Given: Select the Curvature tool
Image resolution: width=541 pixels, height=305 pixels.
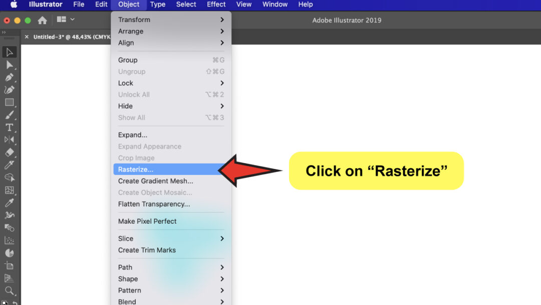Looking at the screenshot, I should click(x=9, y=89).
